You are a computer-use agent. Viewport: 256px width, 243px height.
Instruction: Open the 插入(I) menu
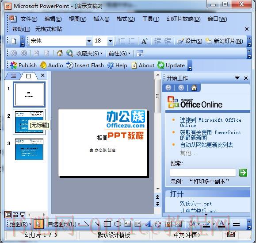(x=101, y=19)
